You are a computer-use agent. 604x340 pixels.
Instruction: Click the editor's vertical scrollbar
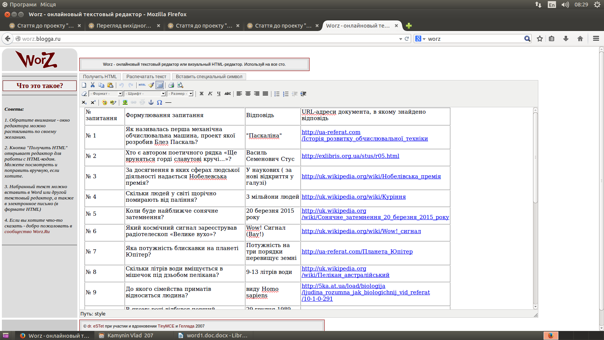[x=535, y=208]
